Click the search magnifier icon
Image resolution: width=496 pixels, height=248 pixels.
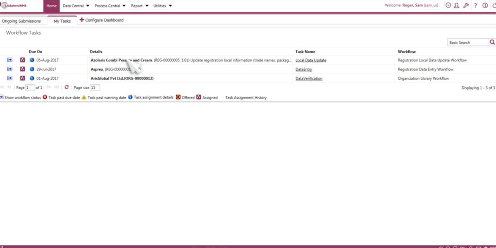point(492,42)
